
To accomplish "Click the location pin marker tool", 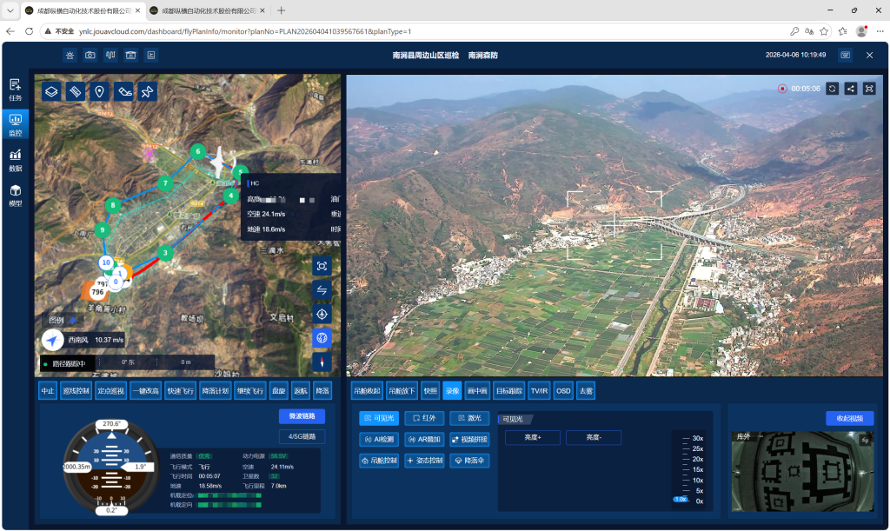I will (100, 91).
